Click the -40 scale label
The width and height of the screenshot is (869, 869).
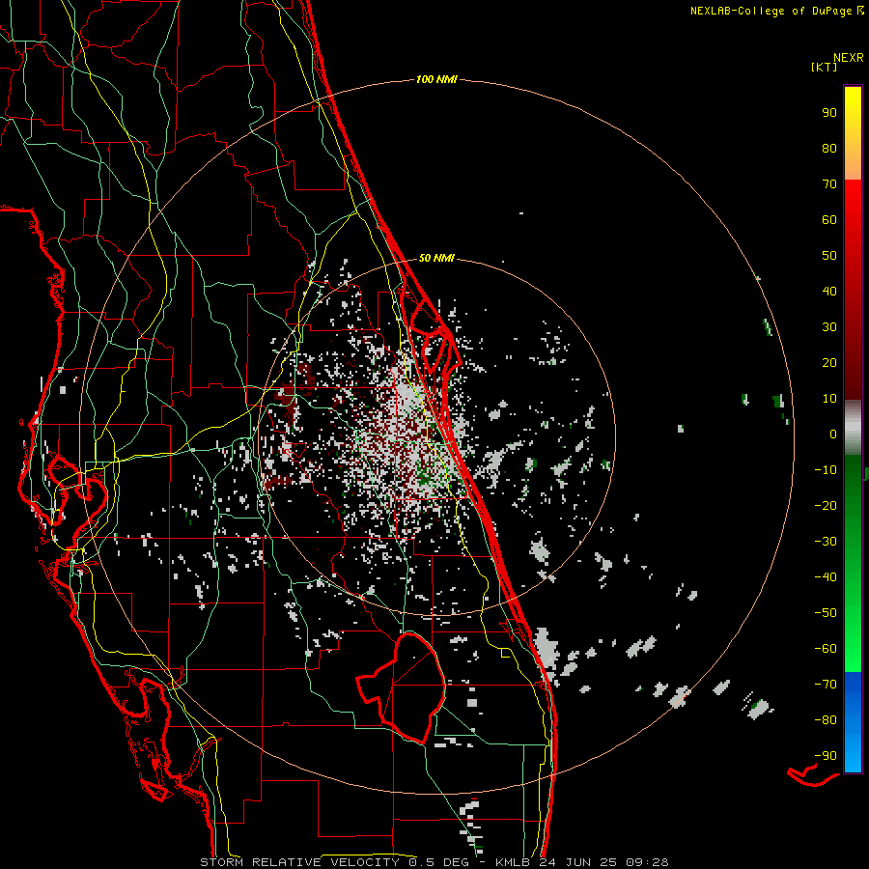[826, 577]
